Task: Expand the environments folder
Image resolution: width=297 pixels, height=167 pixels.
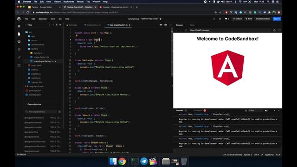Action: [36, 45]
